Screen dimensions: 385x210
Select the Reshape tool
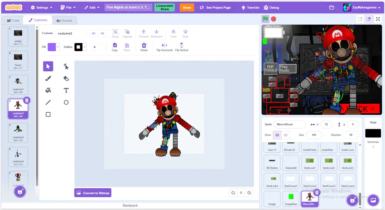[66, 66]
